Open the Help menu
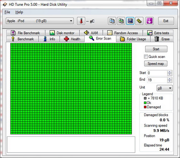 19,12
